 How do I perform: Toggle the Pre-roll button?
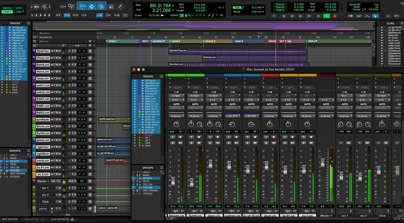click(280, 4)
